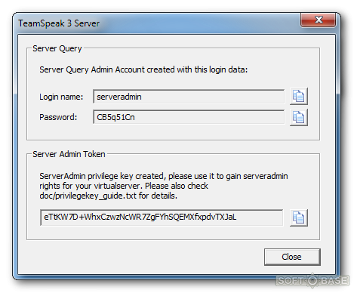Copy the password to clipboard
The width and height of the screenshot is (354, 293).
pos(298,117)
